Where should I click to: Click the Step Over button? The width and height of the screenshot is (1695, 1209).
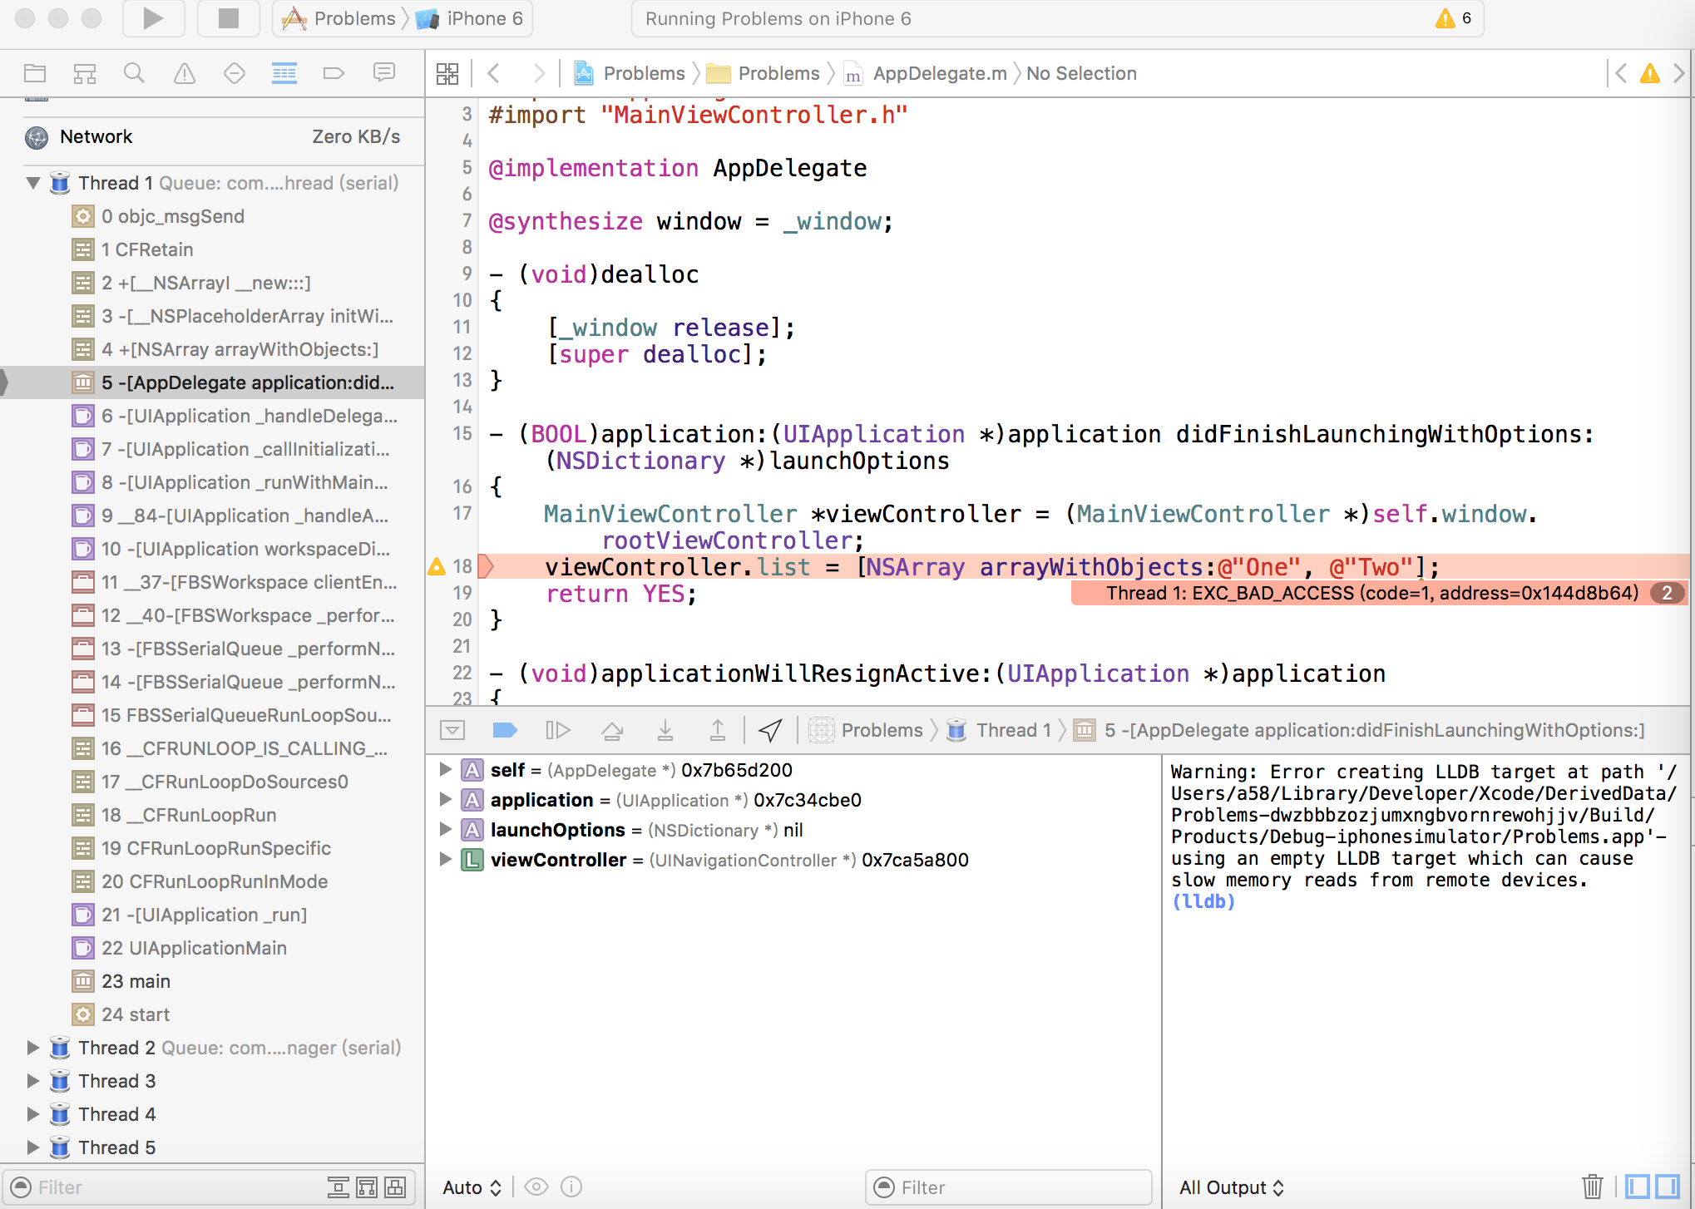[612, 730]
